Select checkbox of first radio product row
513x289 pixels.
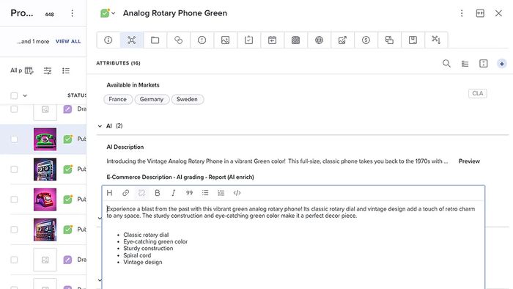14,169
